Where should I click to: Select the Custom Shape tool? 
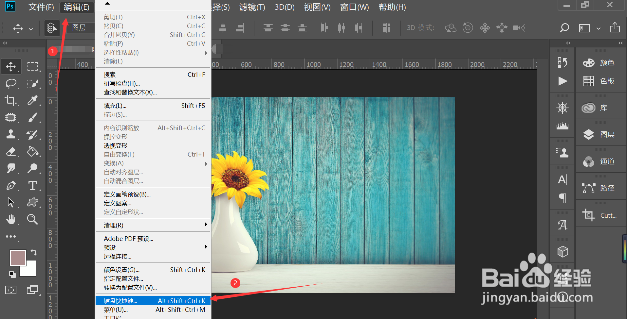(32, 203)
